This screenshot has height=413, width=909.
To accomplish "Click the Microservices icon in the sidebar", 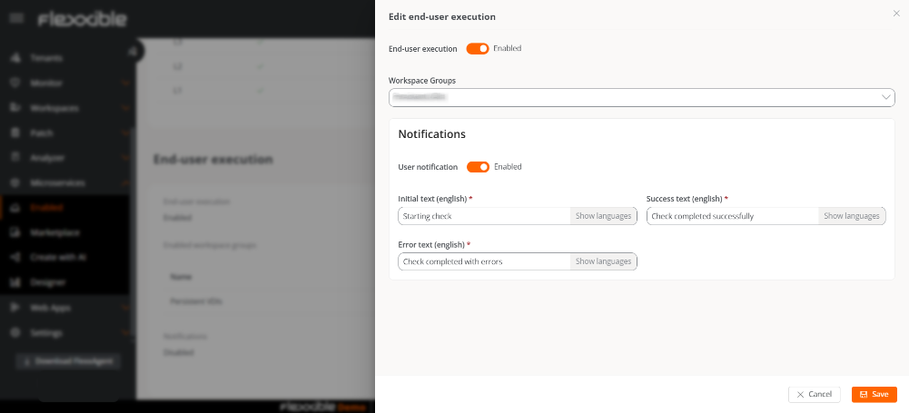I will pyautogui.click(x=15, y=182).
